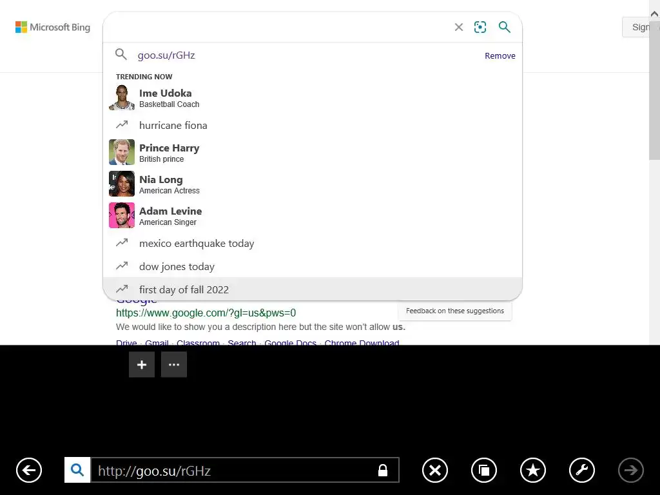Viewport: 660px width, 495px height.
Task: Open page tools wrench button
Action: [582, 470]
